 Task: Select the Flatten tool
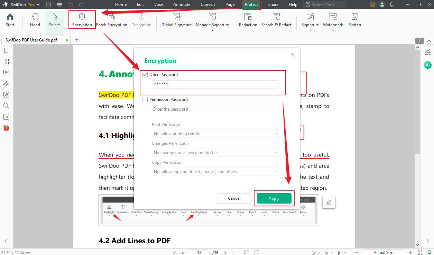(x=355, y=20)
